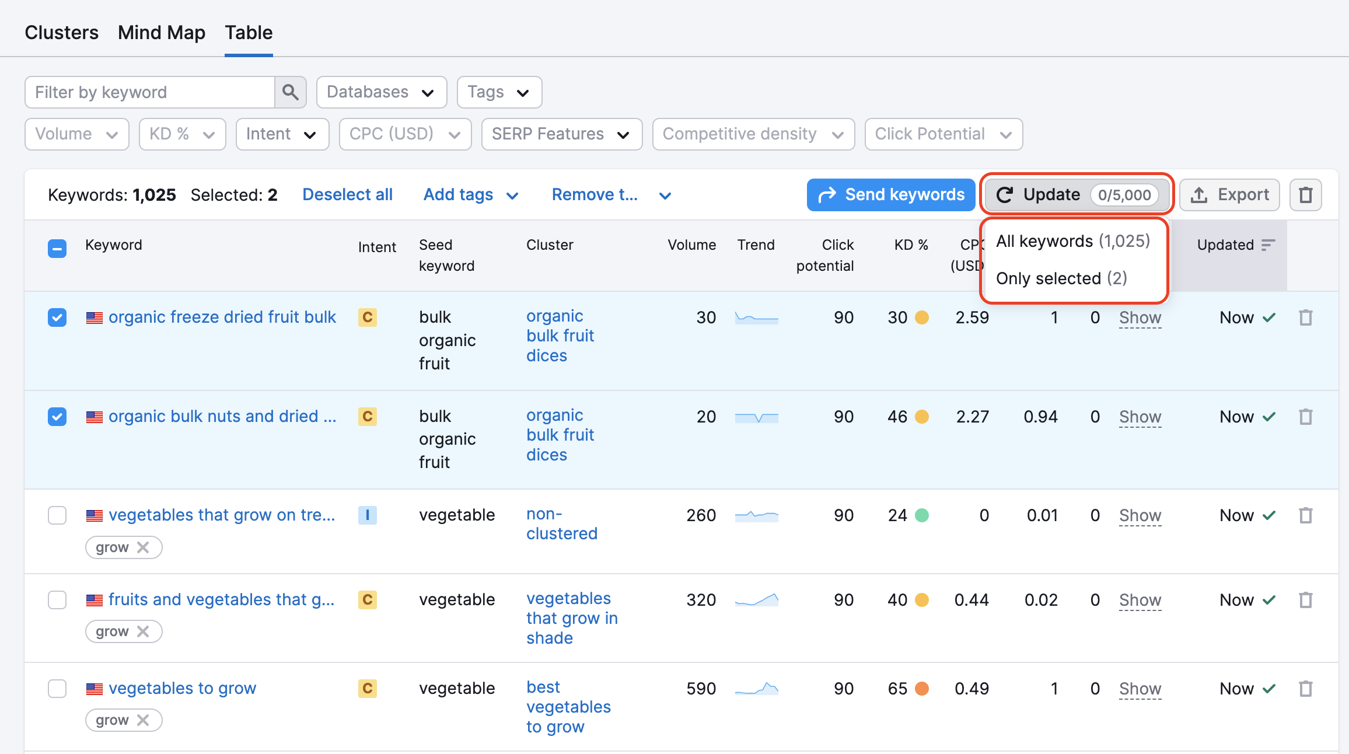Click the Delete trash icon
Viewport: 1349px width, 754px height.
1305,194
